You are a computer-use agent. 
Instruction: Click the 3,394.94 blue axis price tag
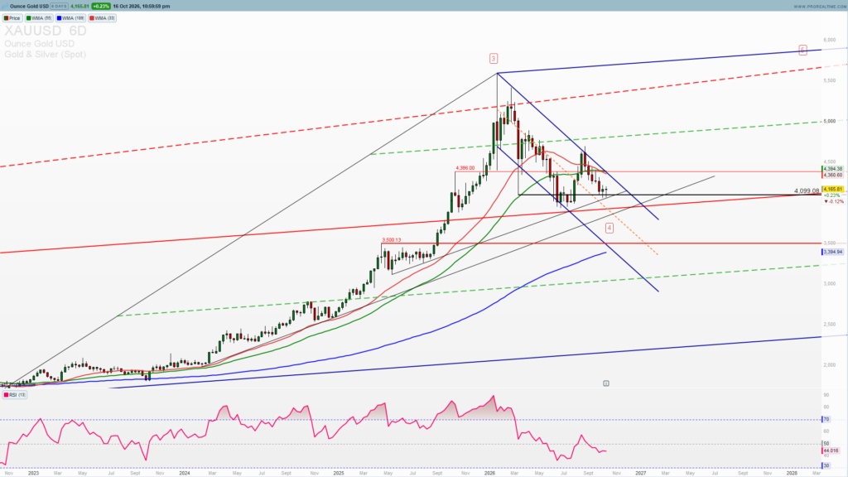tap(833, 252)
